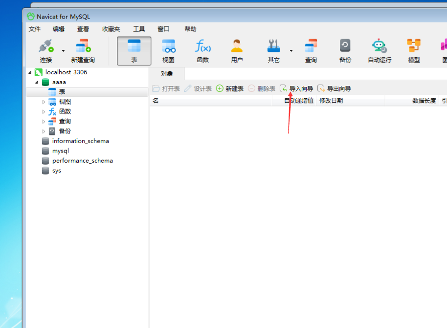Sort by the 自动递增值 column header
This screenshot has width=447, height=328.
click(294, 101)
